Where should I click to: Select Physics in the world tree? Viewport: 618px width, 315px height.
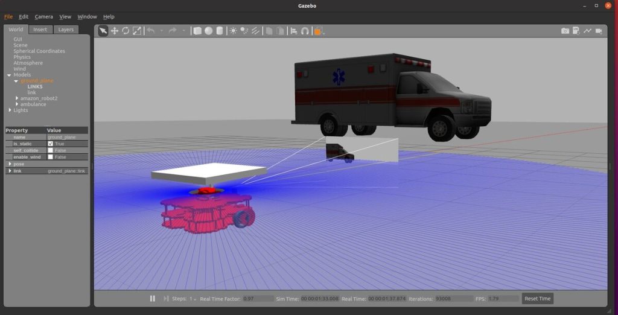(22, 57)
